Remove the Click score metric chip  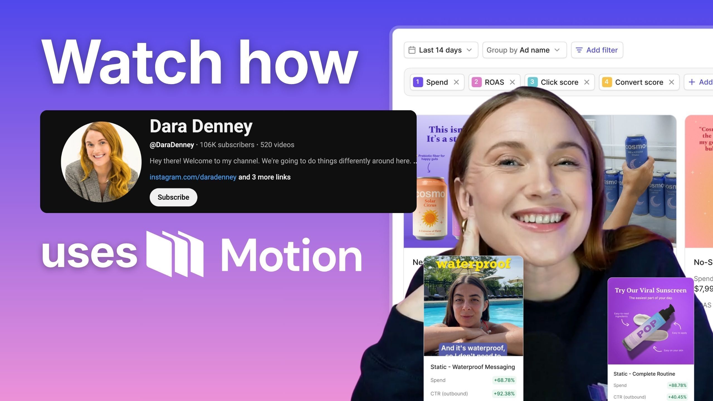[x=587, y=82]
